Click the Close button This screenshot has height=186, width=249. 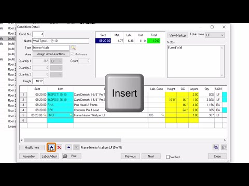coord(217,157)
